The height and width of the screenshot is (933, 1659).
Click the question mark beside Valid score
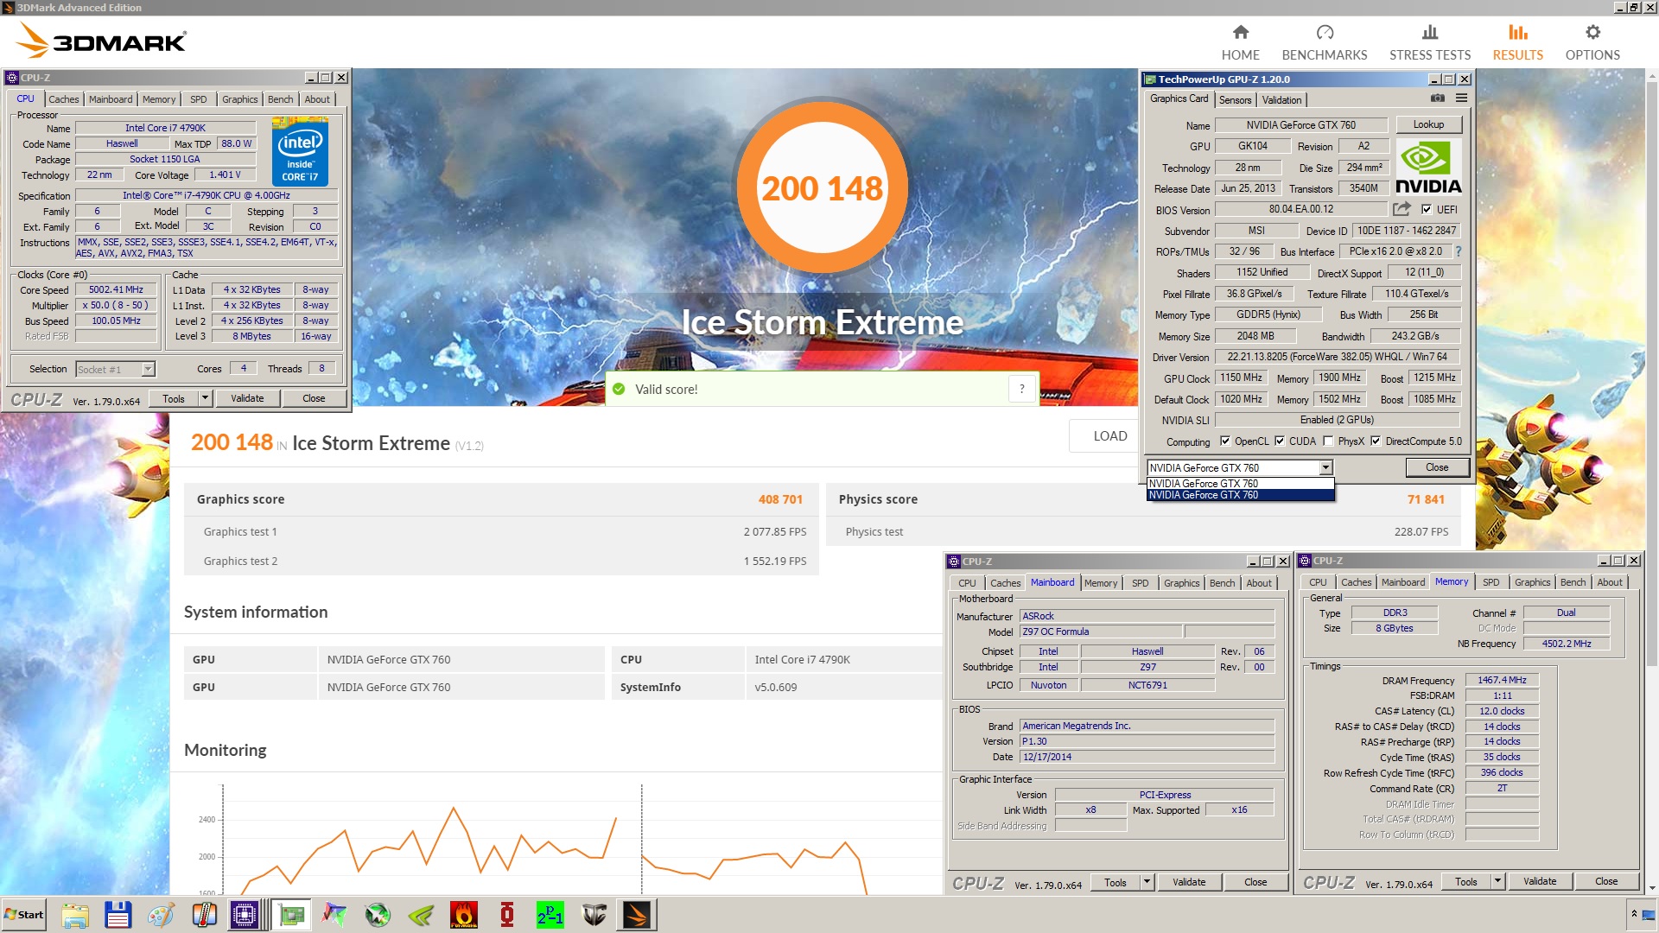(1021, 389)
